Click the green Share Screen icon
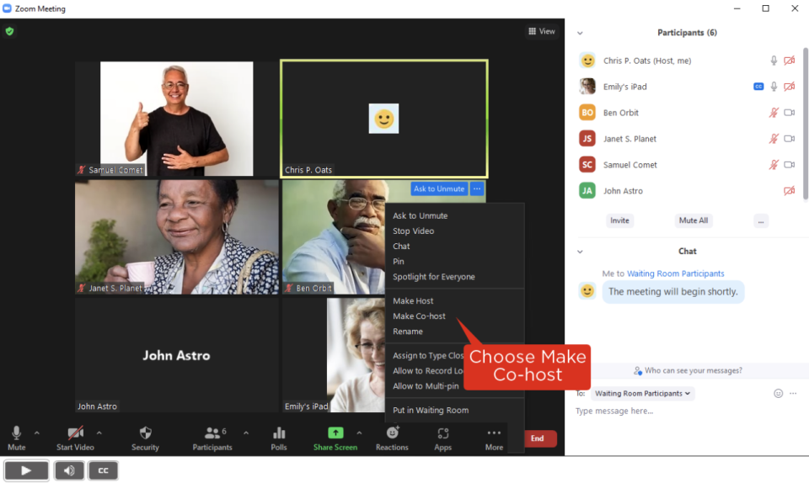Viewport: 809px width, 483px height. [x=335, y=433]
